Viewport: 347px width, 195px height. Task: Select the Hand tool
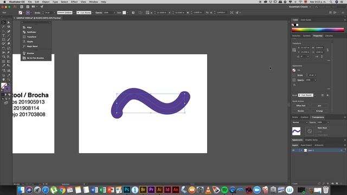click(4, 80)
